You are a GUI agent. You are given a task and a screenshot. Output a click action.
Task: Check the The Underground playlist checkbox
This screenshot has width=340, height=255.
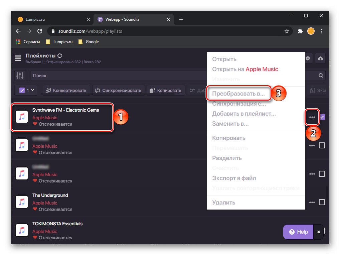(x=322, y=202)
